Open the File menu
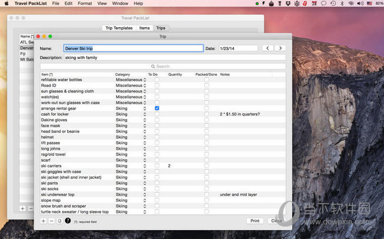Viewport: 384px width, 239px height. (x=56, y=4)
